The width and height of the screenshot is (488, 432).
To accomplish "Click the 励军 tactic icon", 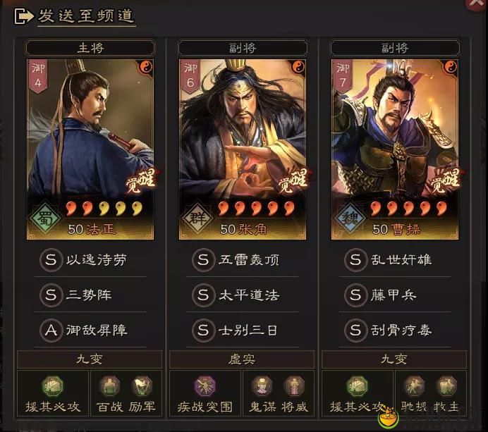I will pos(142,385).
